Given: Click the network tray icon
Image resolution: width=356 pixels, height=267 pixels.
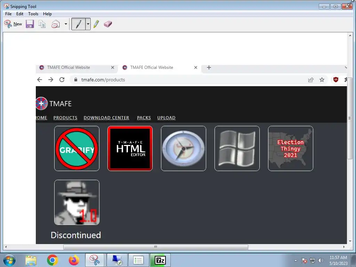Looking at the screenshot, I should click(313, 260).
